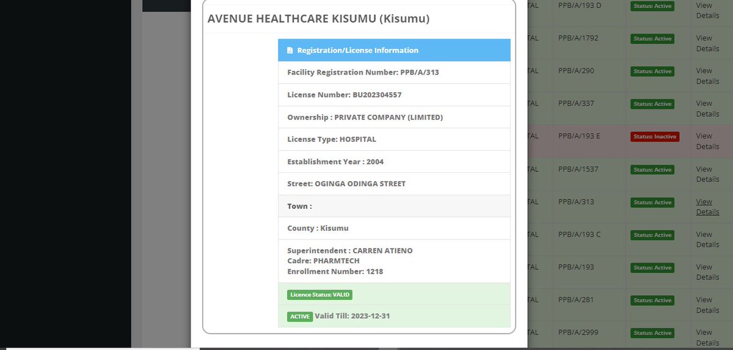The image size is (733, 350).
Task: Click Facility Registration Number: PPB/A/313 in the modal
Action: tap(363, 72)
